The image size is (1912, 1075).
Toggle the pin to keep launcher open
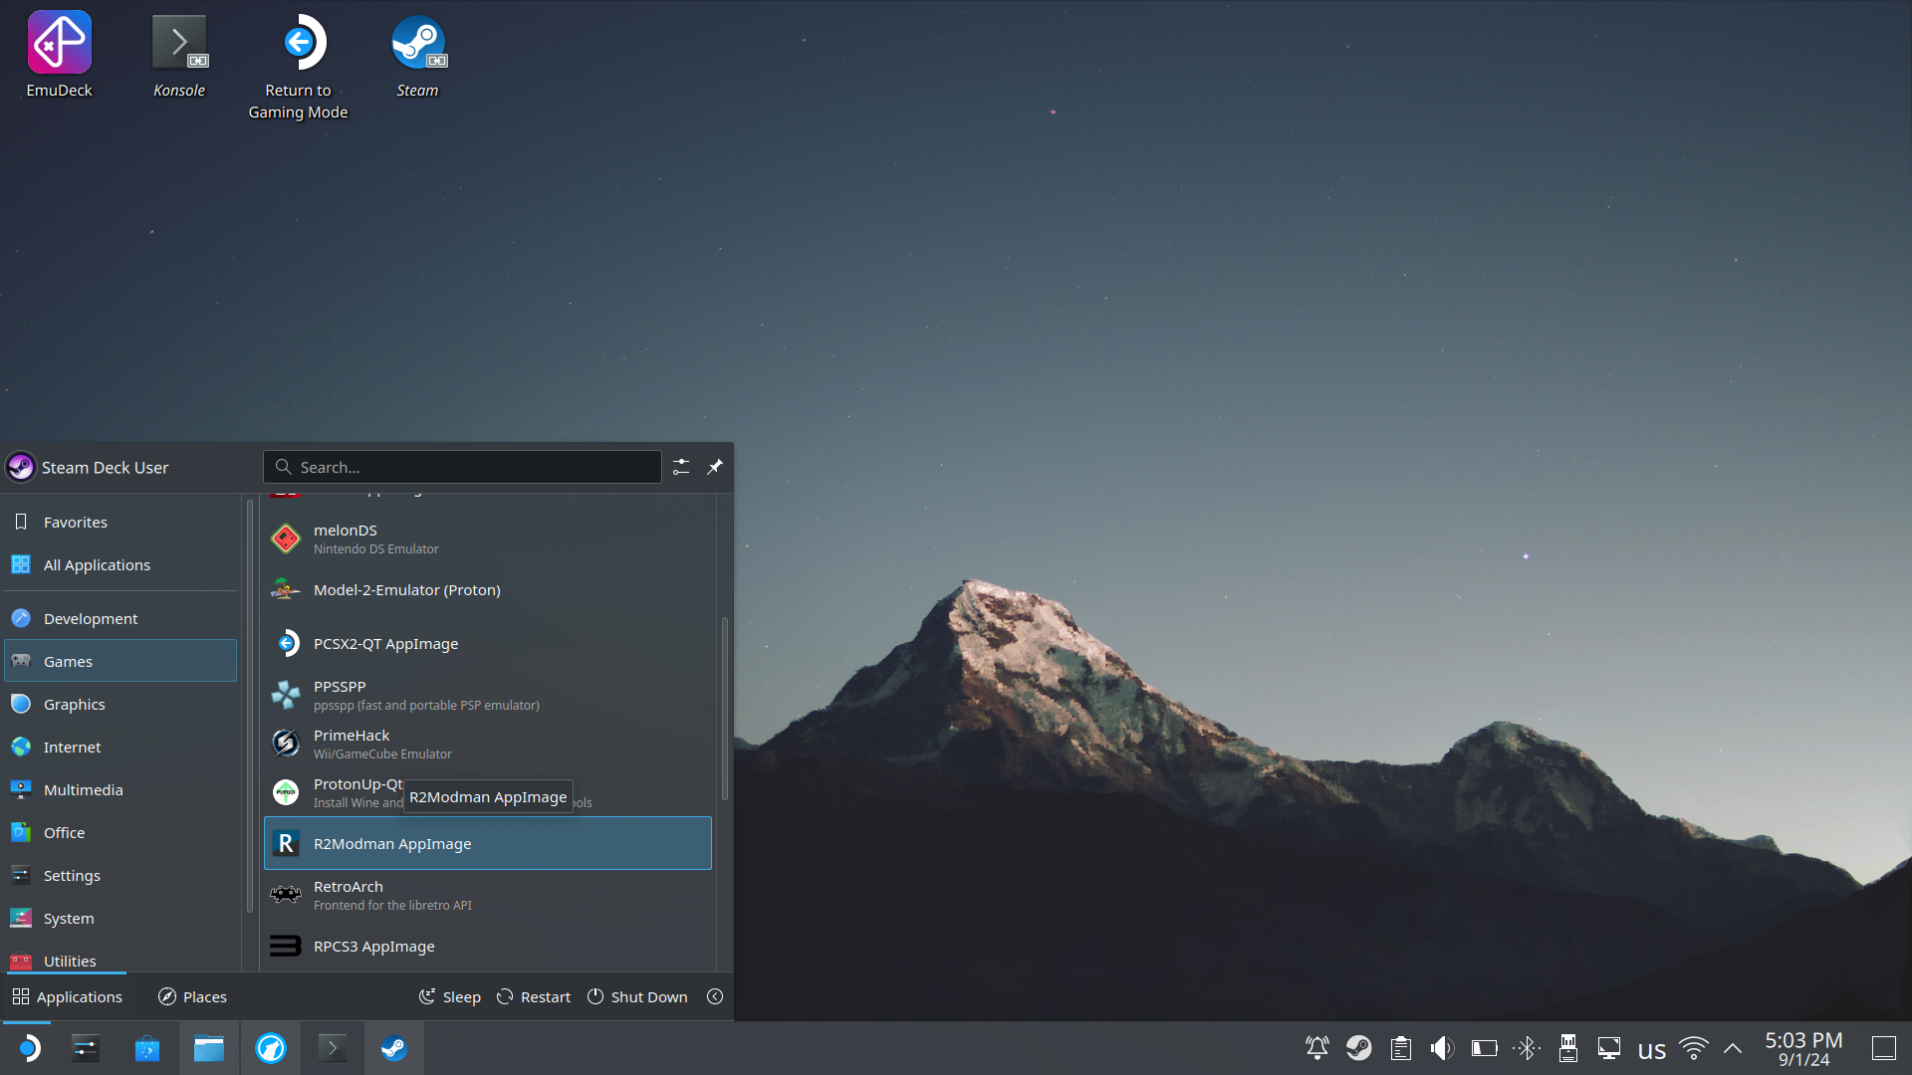[x=715, y=467]
